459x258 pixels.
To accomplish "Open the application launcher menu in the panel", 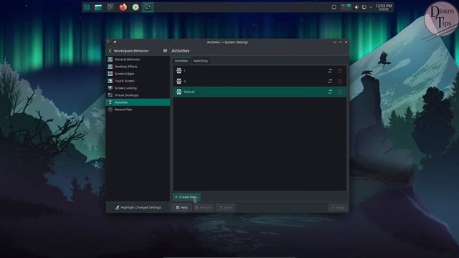I will [87, 7].
